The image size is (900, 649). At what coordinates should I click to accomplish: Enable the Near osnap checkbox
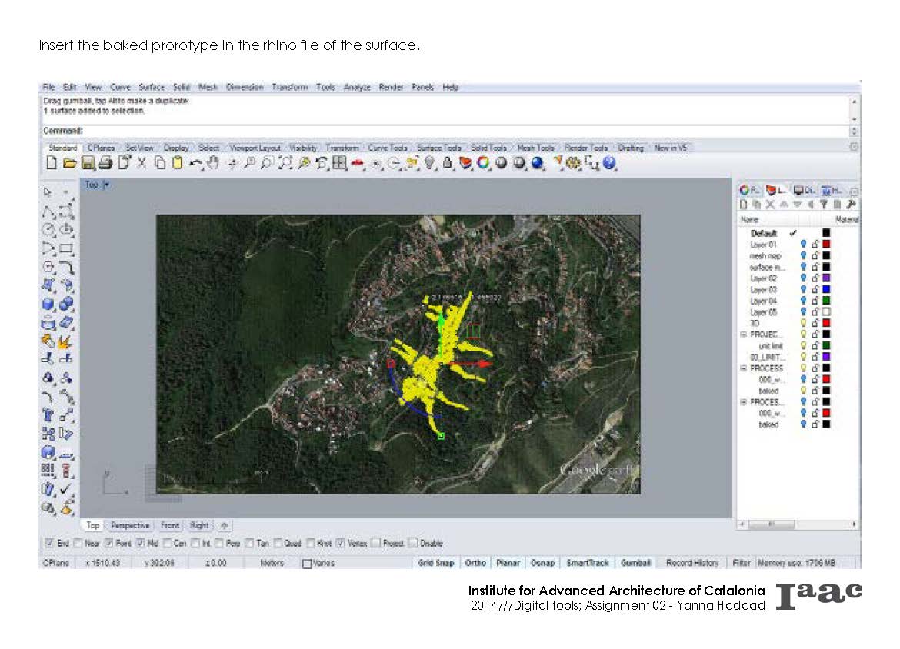pyautogui.click(x=78, y=544)
